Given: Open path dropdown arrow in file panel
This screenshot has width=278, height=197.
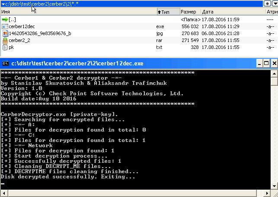Looking at the screenshot, I should click(x=3, y=4).
